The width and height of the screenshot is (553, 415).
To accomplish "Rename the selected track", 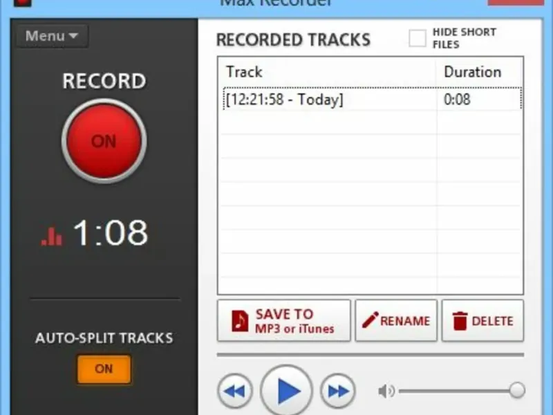I will click(396, 321).
